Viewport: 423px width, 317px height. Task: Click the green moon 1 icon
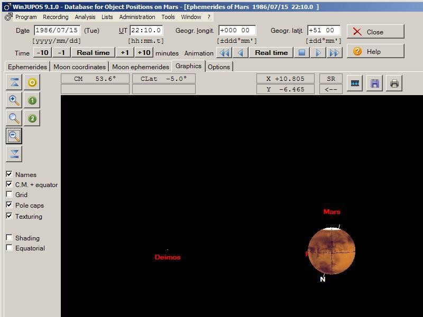pos(32,100)
